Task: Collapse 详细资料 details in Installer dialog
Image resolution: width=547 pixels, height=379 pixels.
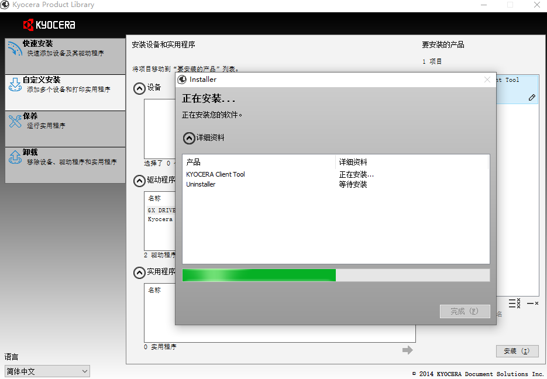Action: coord(190,138)
